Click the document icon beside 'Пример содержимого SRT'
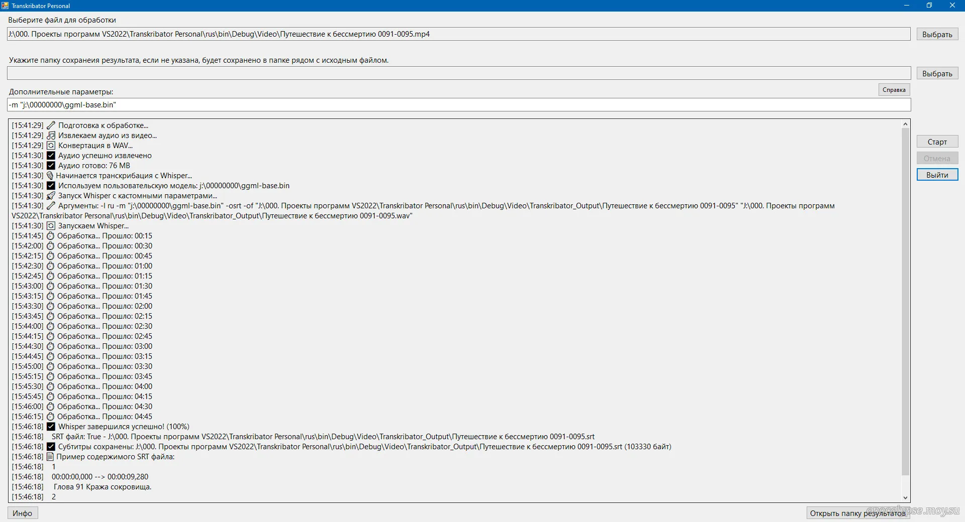Screen dimensions: 965x522 click(50, 457)
